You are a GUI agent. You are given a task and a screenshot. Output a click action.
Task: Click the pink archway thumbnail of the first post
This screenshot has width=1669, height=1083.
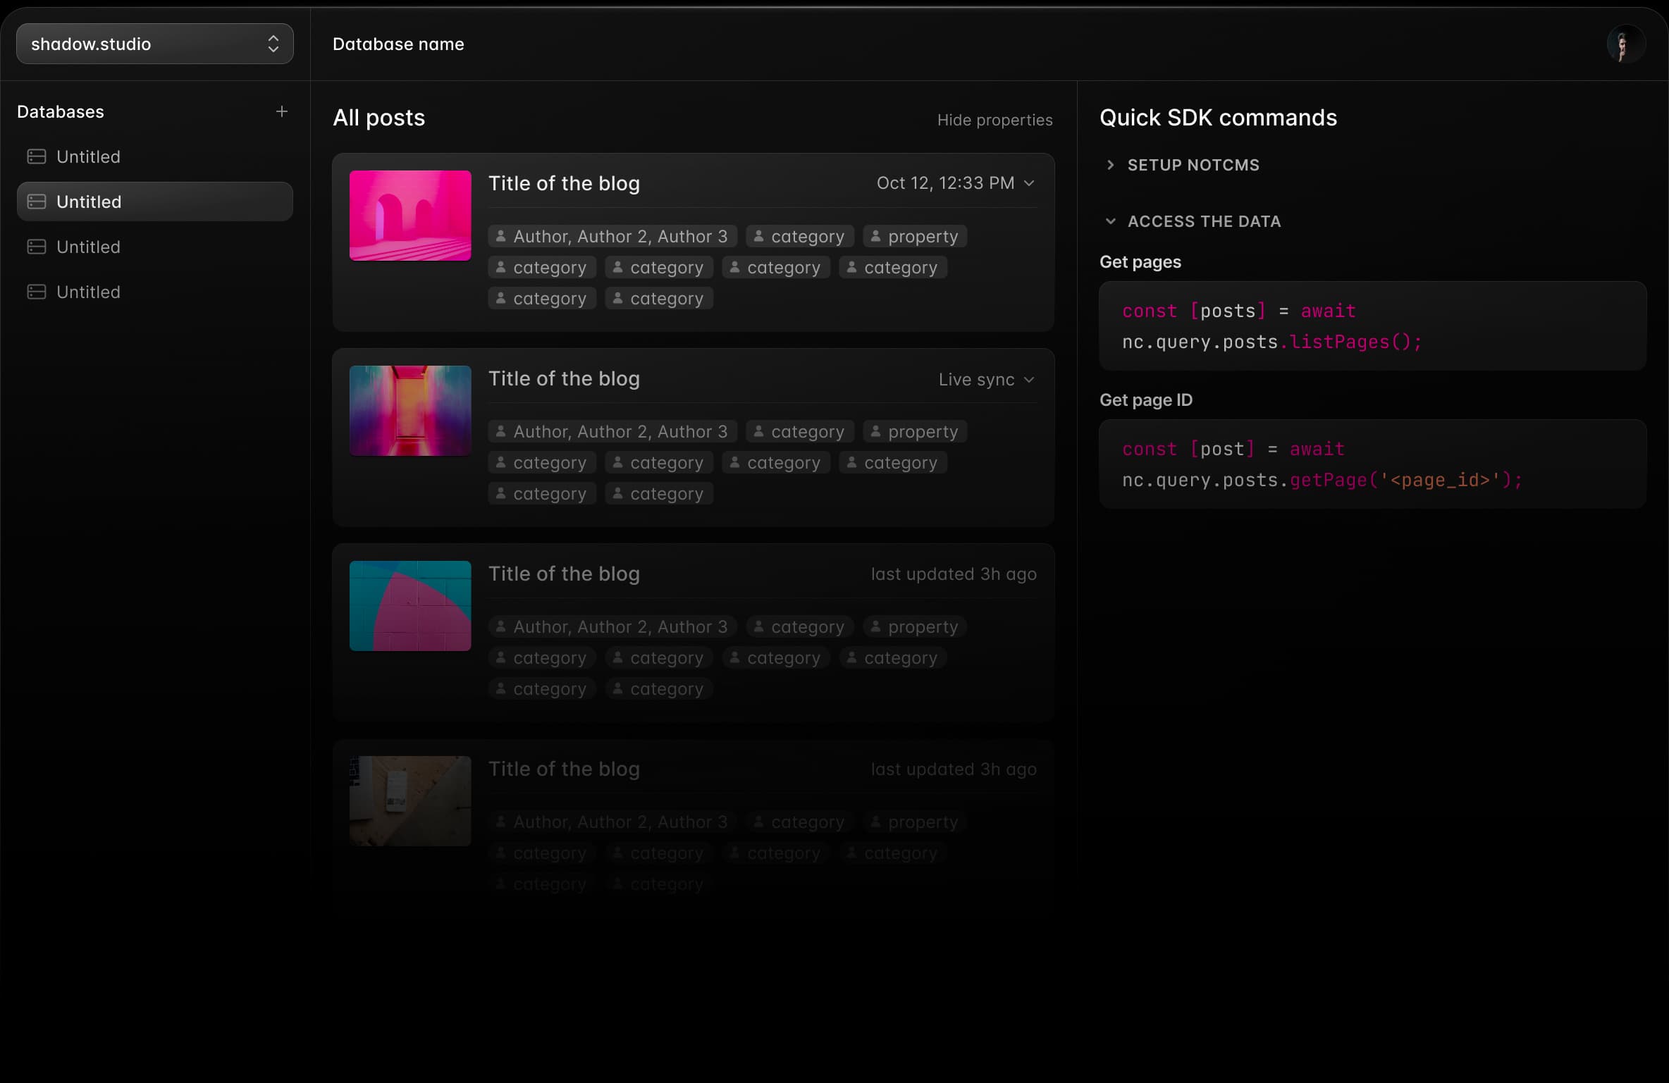click(409, 216)
